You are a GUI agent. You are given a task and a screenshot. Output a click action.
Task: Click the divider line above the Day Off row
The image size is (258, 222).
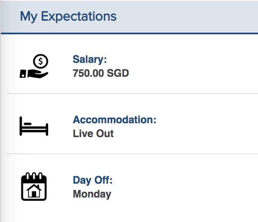131,154
